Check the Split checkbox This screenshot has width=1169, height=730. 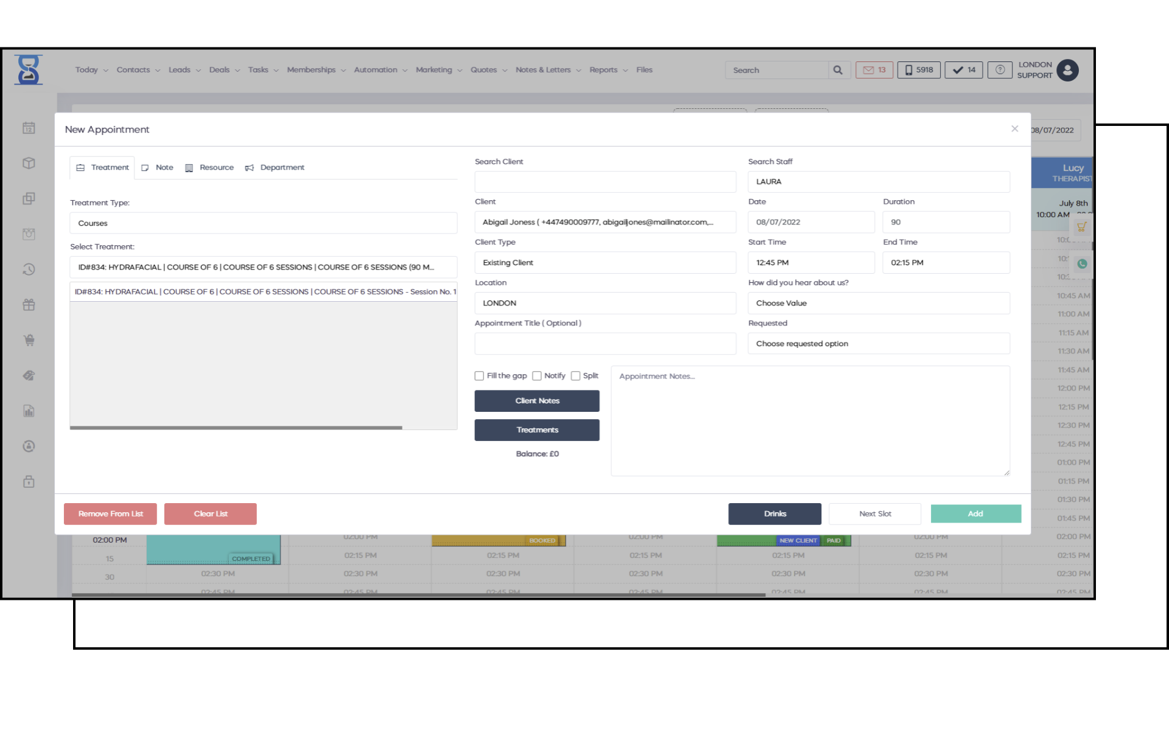click(x=575, y=376)
